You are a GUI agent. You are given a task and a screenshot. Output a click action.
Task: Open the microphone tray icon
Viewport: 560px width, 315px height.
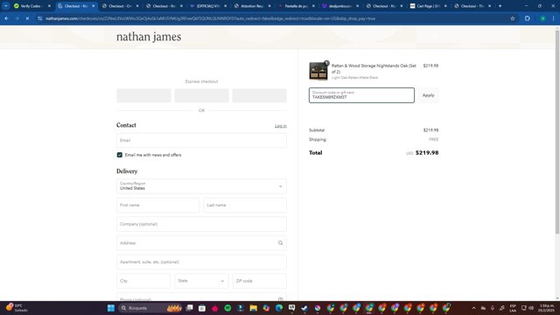point(493,308)
